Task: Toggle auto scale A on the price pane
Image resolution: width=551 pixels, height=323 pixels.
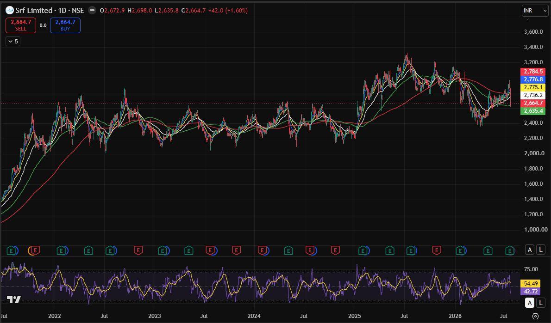Action: click(530, 250)
